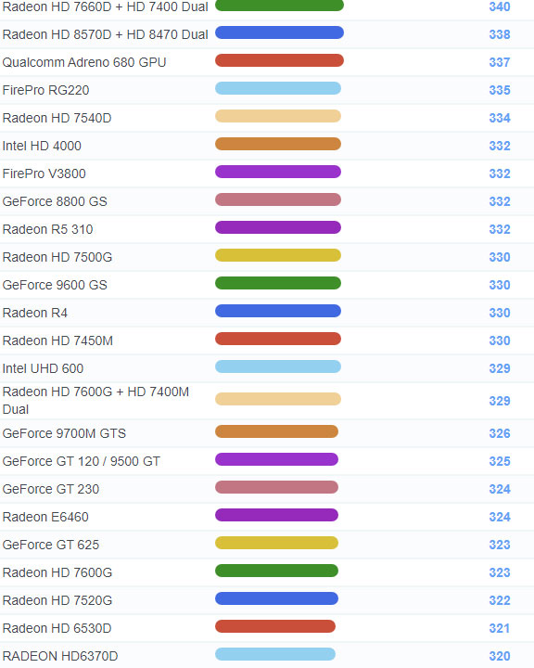Click the red bar for Qualcomm Adreno 680
Screen dimensions: 534x668
click(279, 60)
